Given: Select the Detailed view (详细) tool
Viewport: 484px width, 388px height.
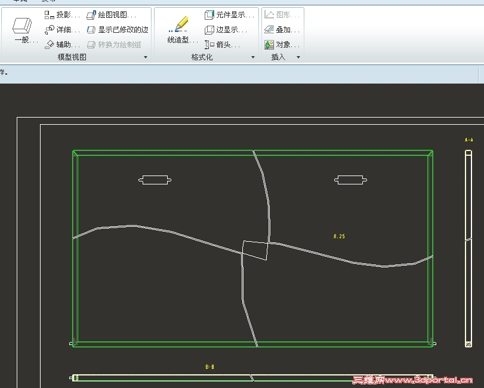Looking at the screenshot, I should click(x=62, y=30).
